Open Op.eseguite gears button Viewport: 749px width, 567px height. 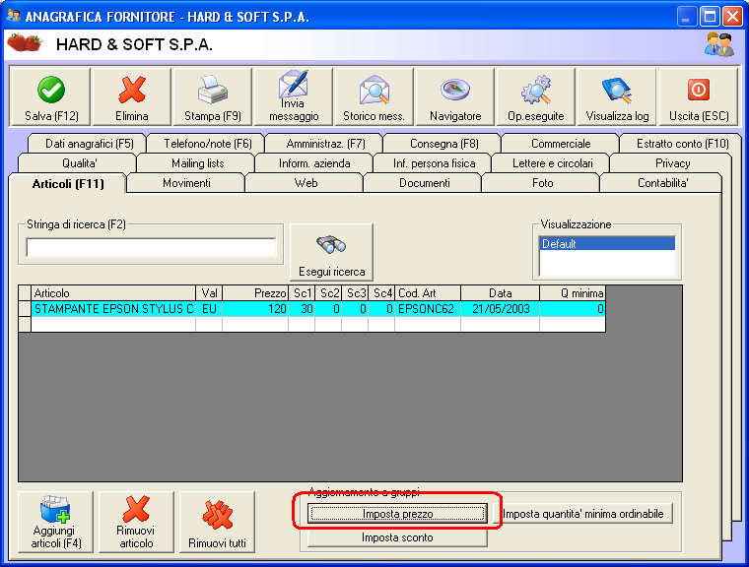pyautogui.click(x=536, y=96)
